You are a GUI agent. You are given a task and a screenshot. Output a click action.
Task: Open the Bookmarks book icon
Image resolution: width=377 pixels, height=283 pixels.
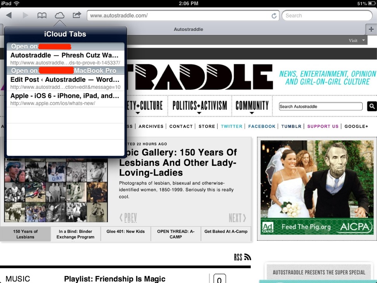[42, 16]
